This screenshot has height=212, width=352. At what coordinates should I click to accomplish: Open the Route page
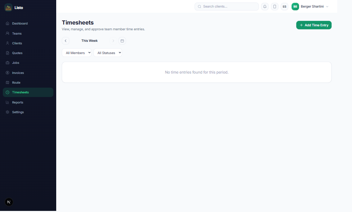click(28, 83)
